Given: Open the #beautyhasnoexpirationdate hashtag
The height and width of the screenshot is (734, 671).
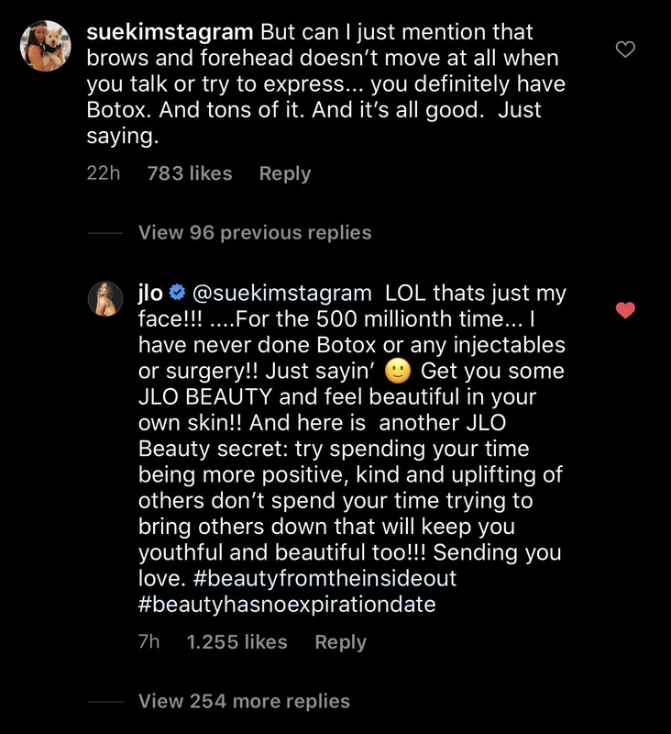Looking at the screenshot, I should point(287,605).
